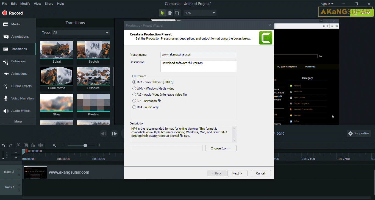Toggle the Track 1 lock
Viewport: 375px width, 200px height.
pyautogui.click(x=19, y=190)
